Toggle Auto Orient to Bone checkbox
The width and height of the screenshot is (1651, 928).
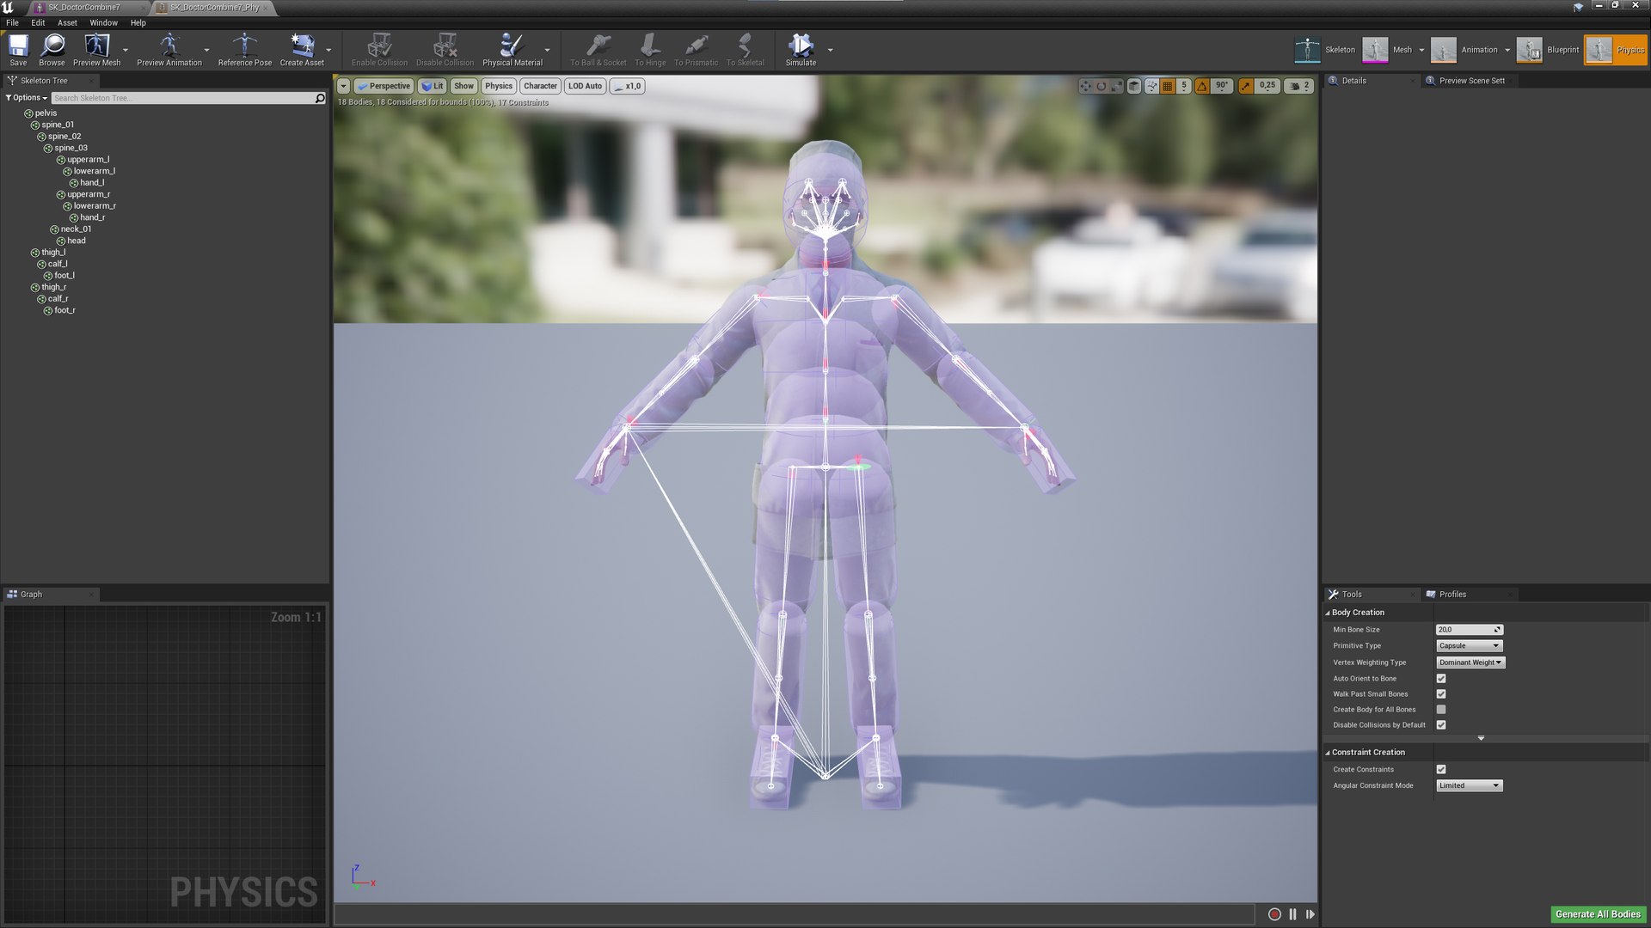pyautogui.click(x=1441, y=679)
